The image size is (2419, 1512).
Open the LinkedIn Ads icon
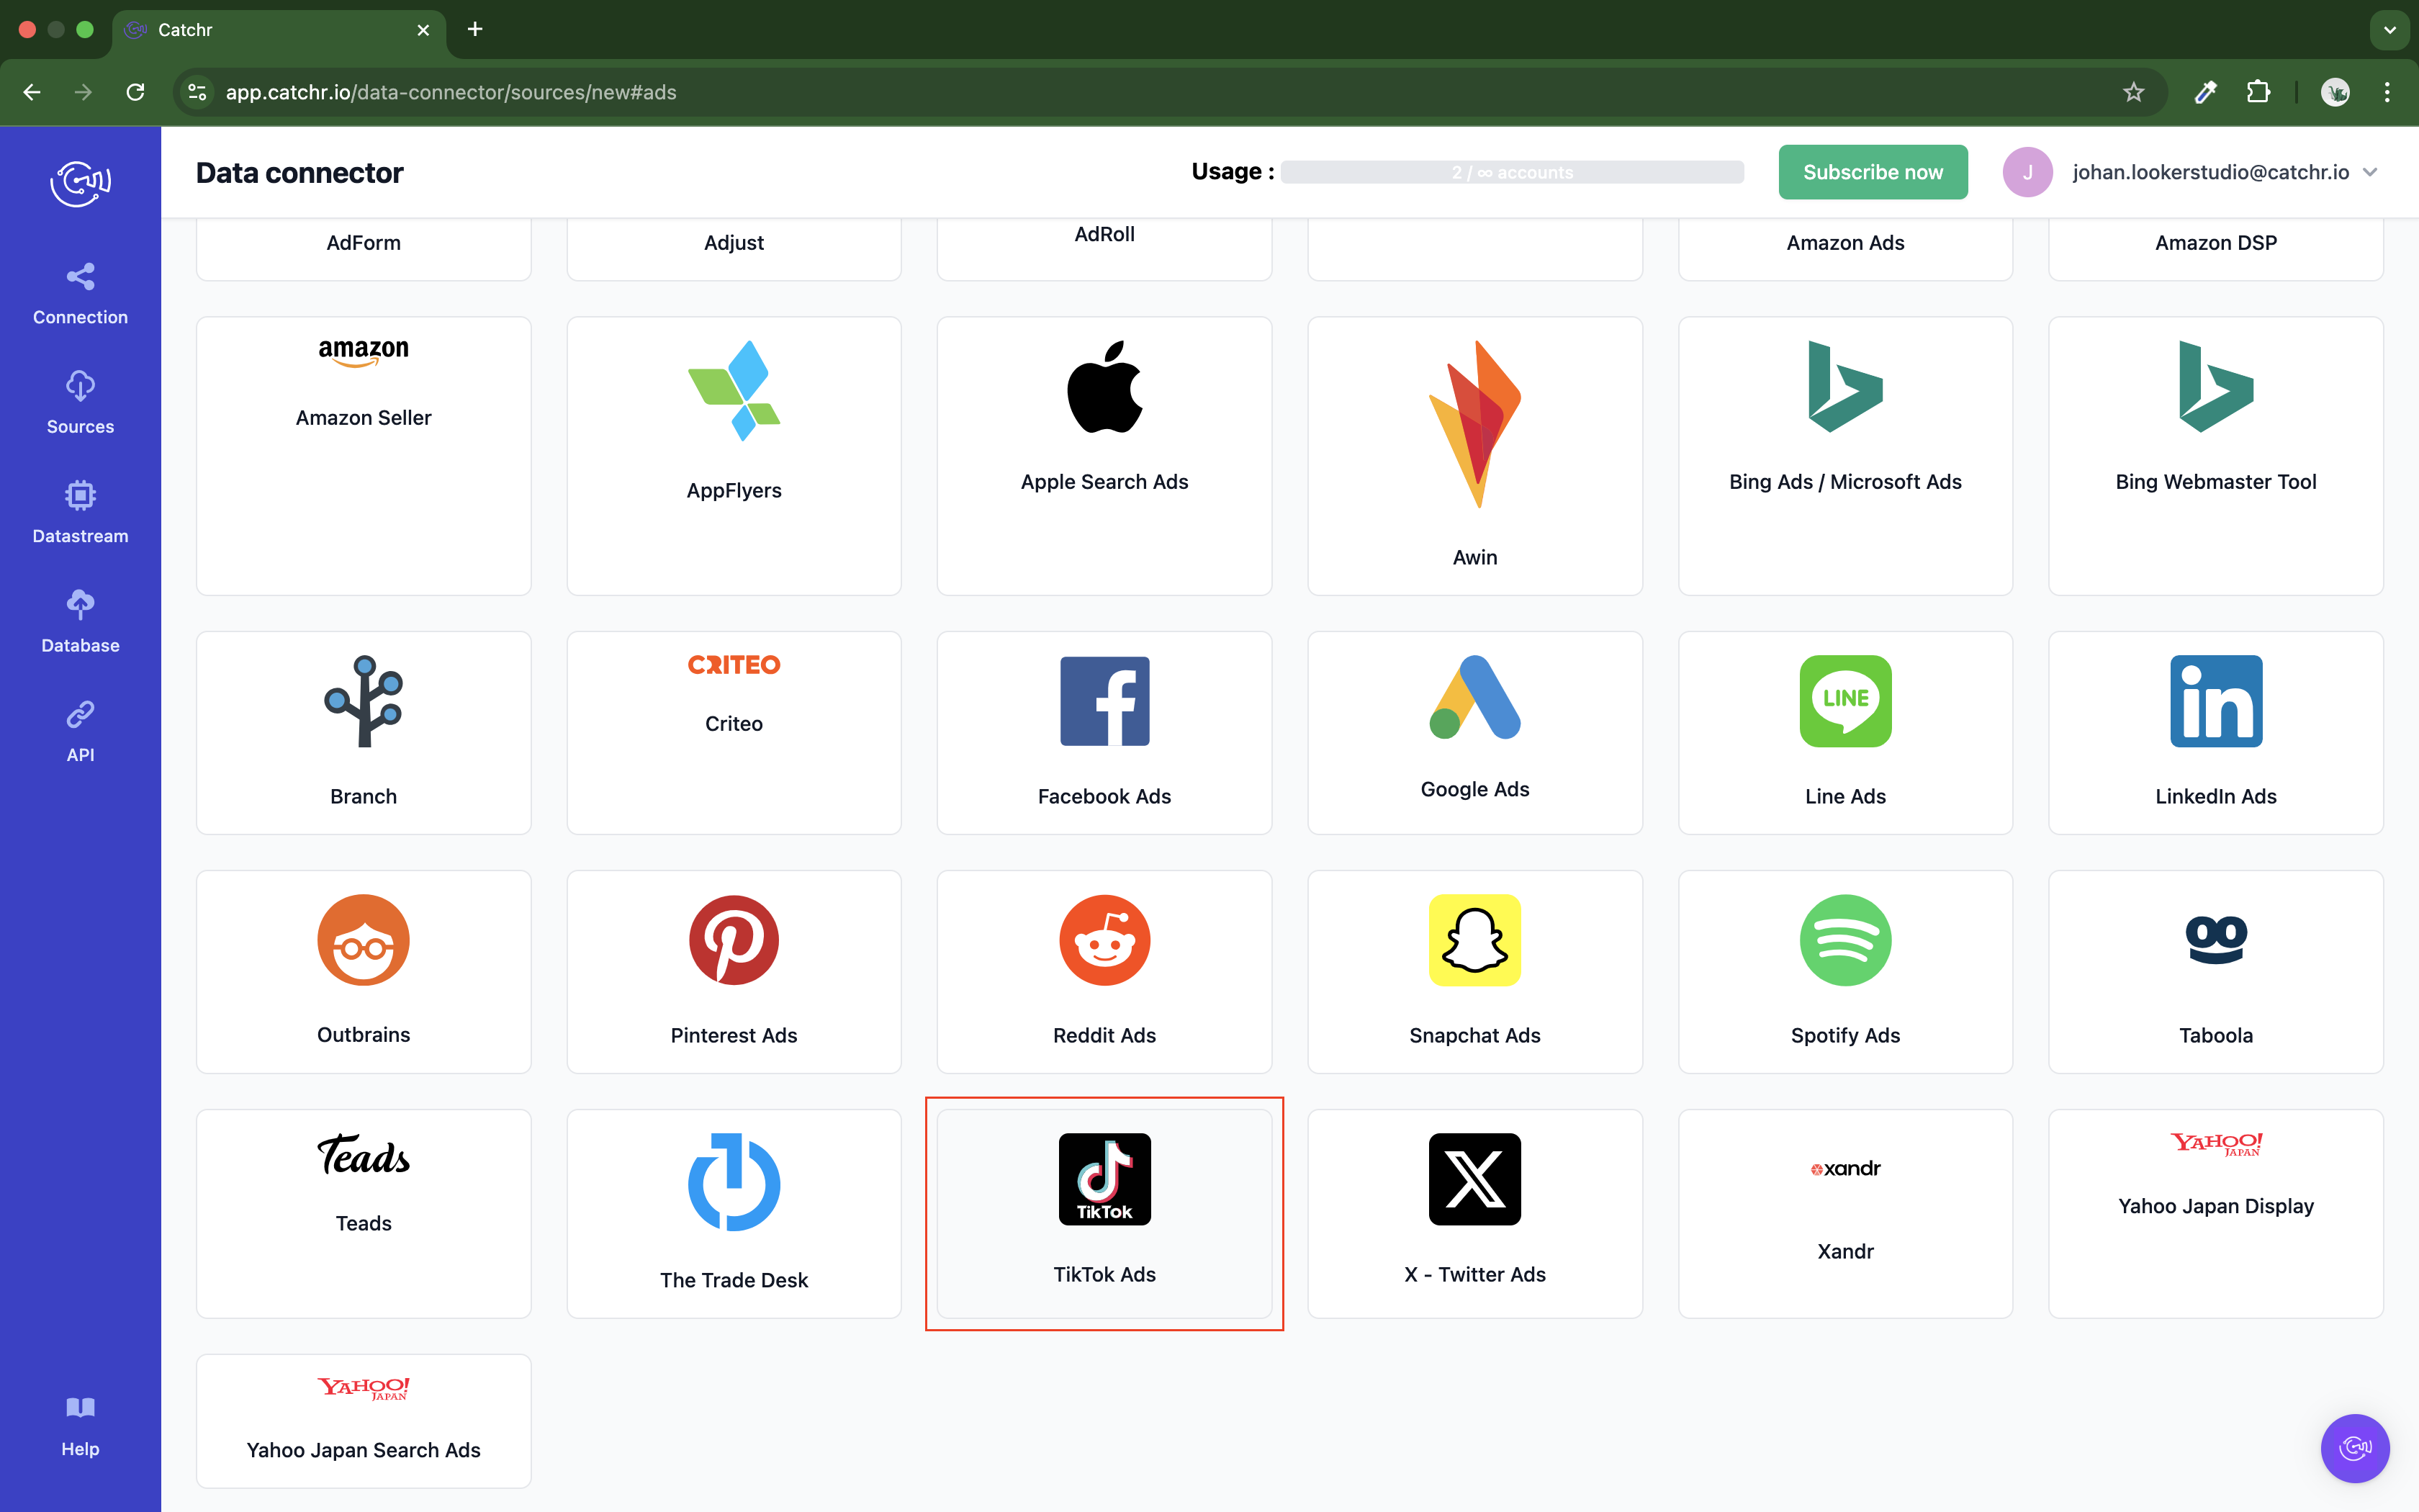(x=2215, y=701)
